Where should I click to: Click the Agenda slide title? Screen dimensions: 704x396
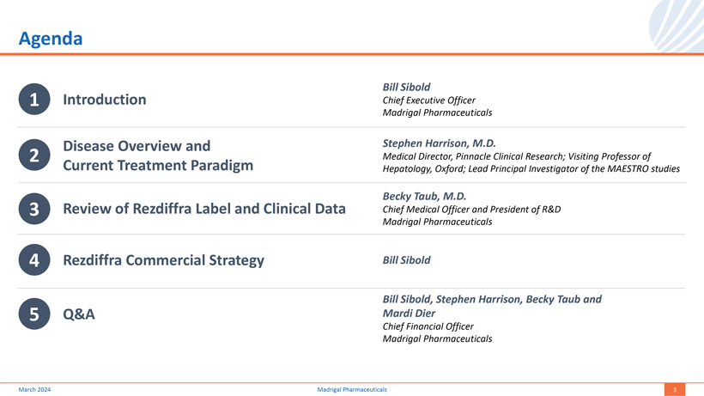51,39
